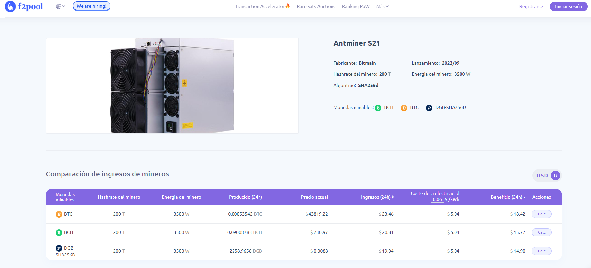Click the BCH icon in Monedas minables
The image size is (591, 268).
(x=378, y=108)
